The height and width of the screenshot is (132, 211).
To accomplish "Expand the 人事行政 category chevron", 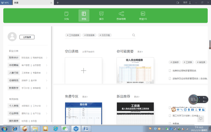I will 47,73.
